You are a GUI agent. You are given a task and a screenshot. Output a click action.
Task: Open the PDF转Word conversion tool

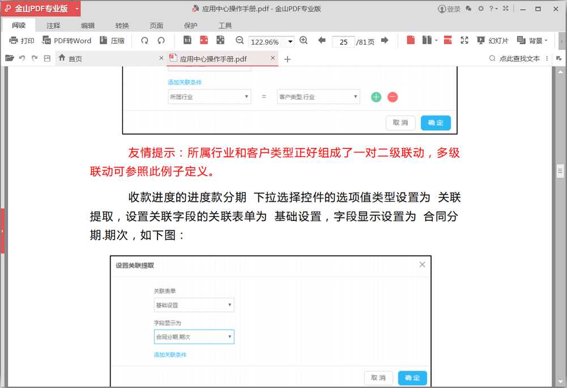(67, 40)
